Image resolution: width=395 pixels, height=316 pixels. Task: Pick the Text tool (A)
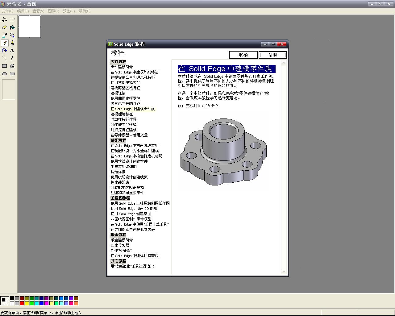(x=12, y=51)
